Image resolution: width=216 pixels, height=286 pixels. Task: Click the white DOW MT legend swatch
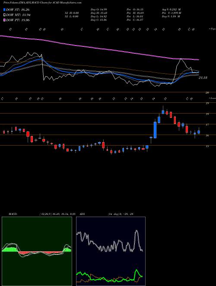(4, 15)
